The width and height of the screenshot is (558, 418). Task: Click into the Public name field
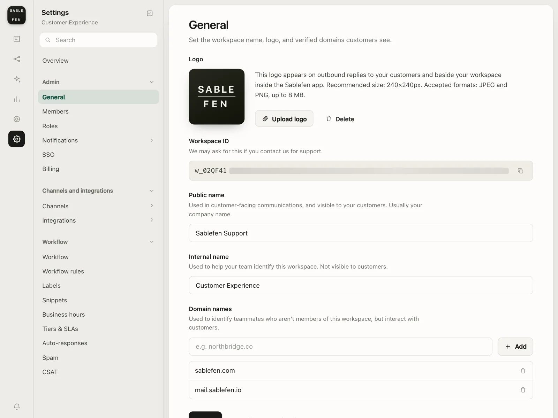[x=361, y=233]
